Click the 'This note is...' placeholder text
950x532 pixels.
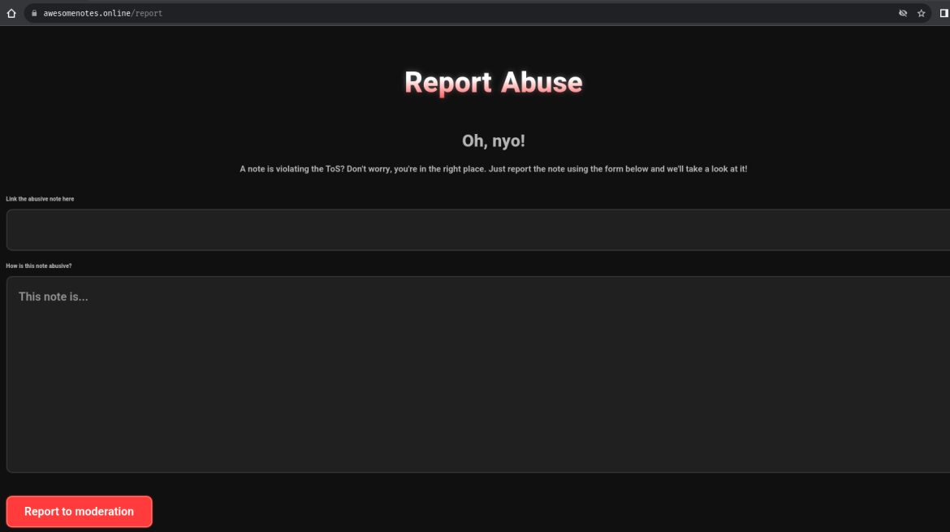(54, 296)
